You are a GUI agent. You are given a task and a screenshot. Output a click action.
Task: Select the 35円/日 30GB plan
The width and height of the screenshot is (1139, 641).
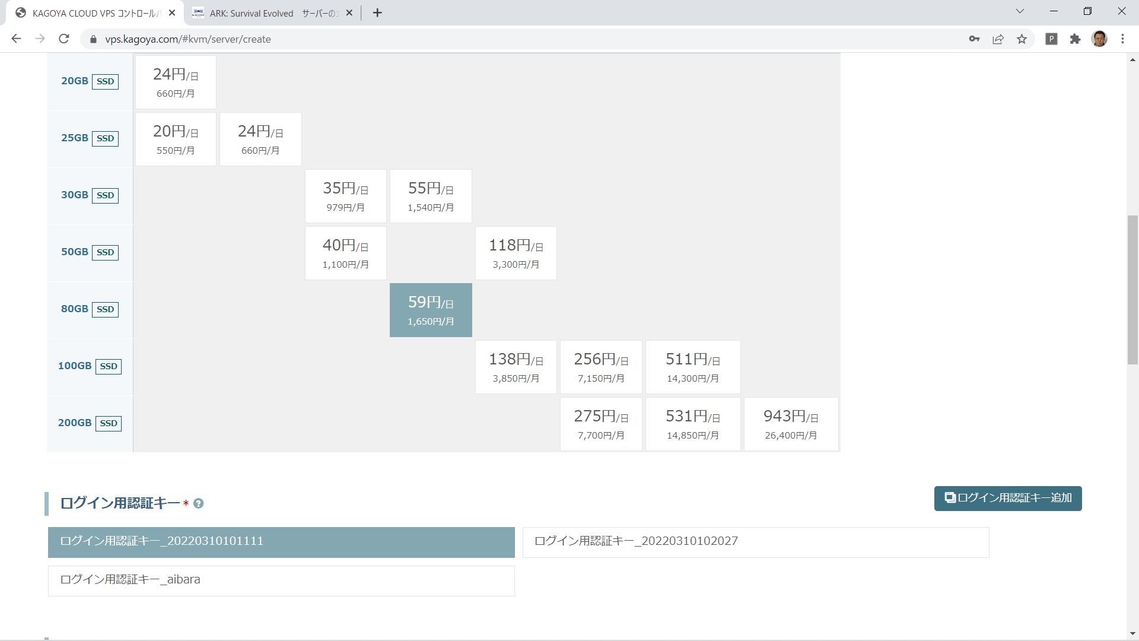coord(345,196)
